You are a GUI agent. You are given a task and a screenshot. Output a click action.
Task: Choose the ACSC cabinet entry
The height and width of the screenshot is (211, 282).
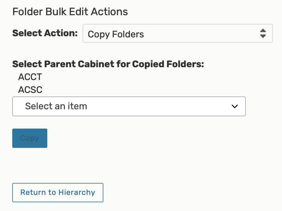[x=30, y=90]
